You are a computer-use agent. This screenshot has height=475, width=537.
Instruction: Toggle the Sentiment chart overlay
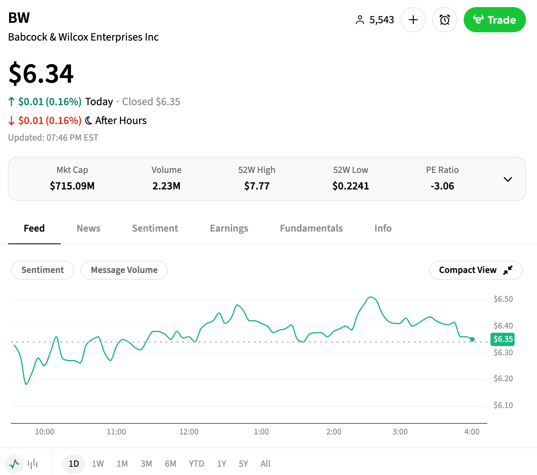pyautogui.click(x=43, y=270)
